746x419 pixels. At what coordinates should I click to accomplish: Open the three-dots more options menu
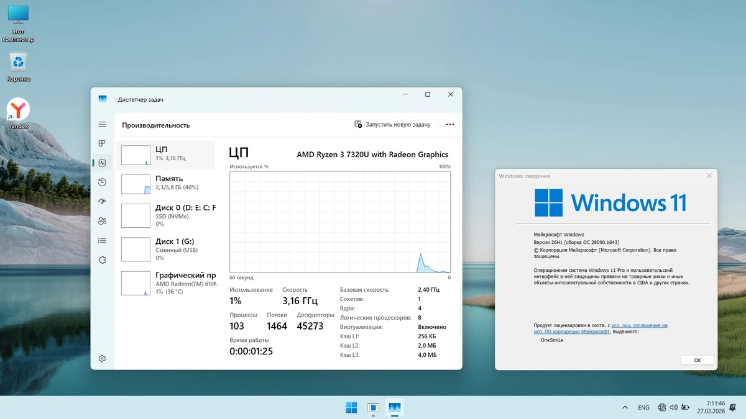(x=450, y=124)
